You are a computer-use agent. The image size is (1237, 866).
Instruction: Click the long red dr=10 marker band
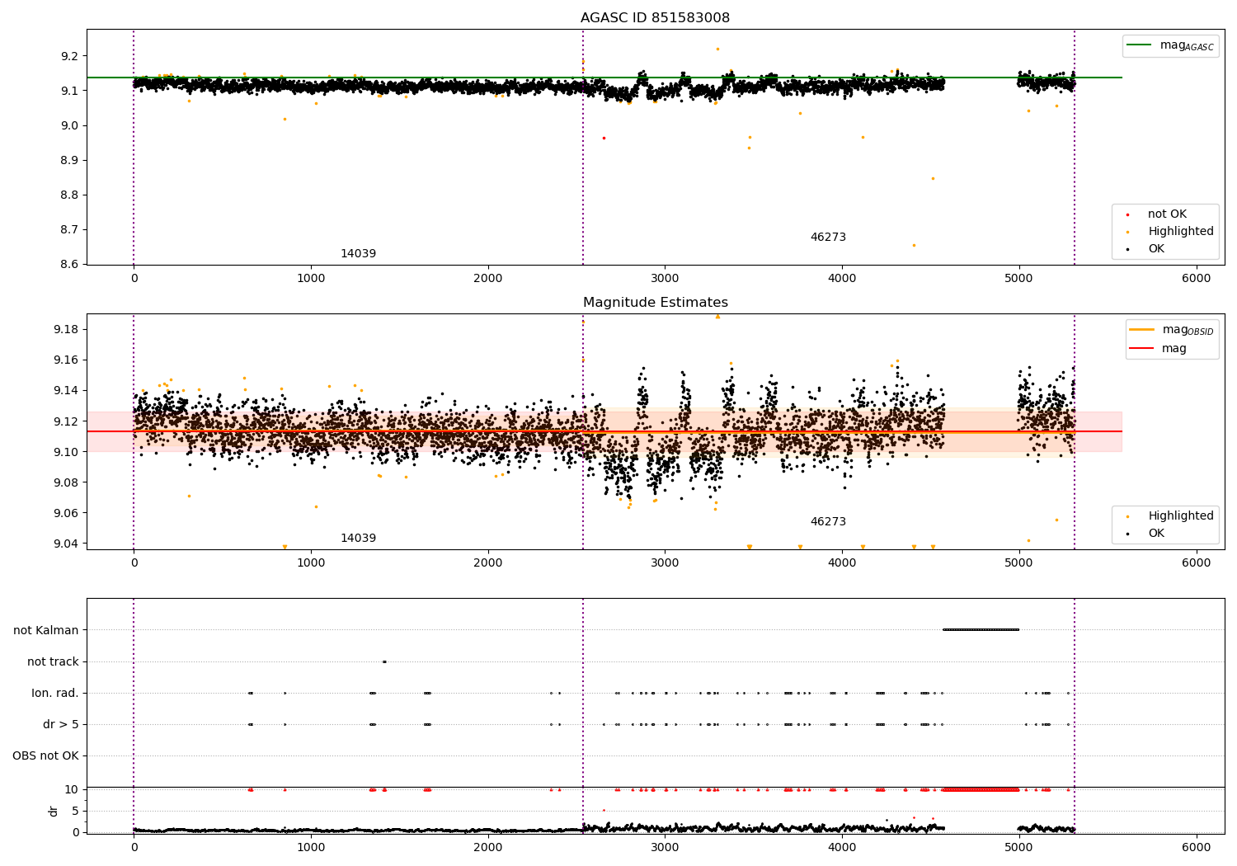[981, 789]
